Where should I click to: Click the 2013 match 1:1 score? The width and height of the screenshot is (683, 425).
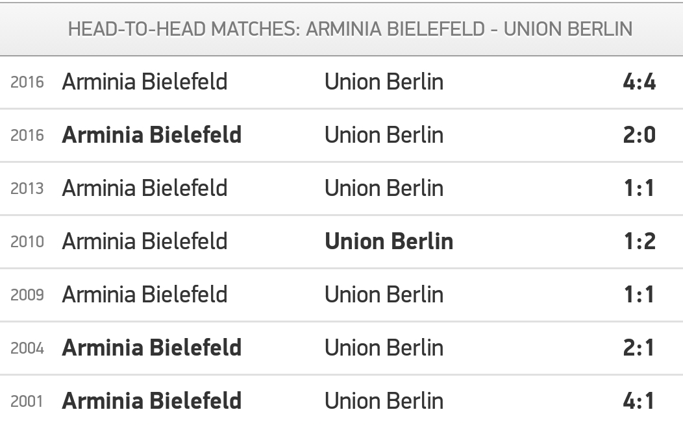tap(639, 188)
